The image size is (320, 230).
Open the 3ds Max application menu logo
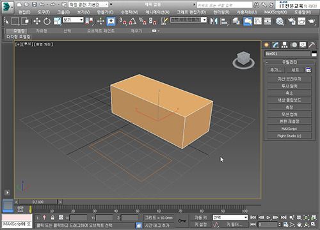pos(8,7)
